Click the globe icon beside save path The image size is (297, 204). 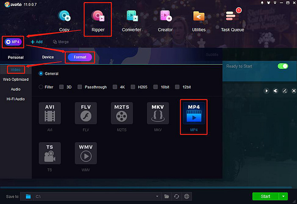point(187,196)
